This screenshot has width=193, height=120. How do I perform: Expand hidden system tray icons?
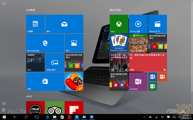coord(144,117)
